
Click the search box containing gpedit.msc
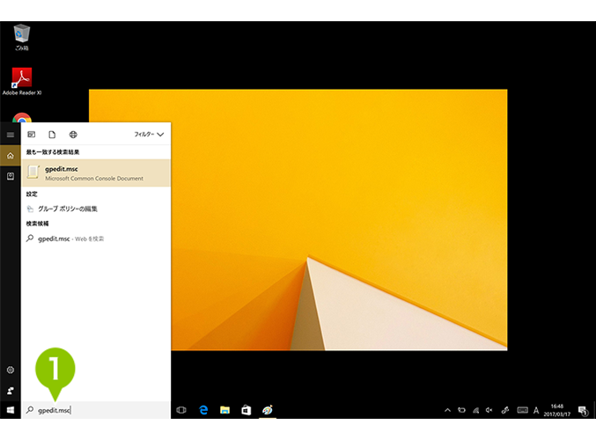pyautogui.click(x=96, y=410)
